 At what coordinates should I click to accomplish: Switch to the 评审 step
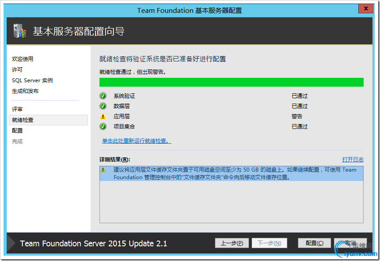point(17,109)
